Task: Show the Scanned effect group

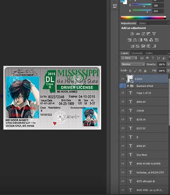Action: [x=123, y=86]
